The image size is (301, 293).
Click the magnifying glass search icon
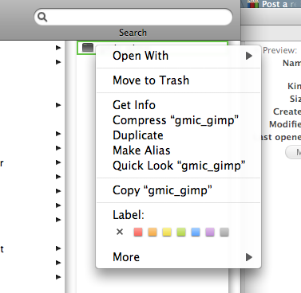42,17
